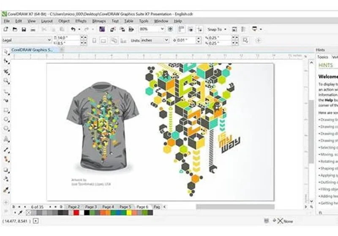
Task: Click the No Color swatch with X
Action: (x=28, y=213)
